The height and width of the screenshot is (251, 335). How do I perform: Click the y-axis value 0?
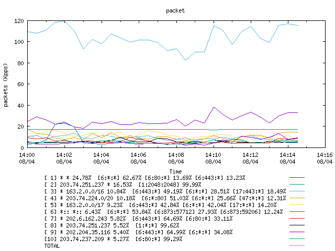[x=22, y=147]
